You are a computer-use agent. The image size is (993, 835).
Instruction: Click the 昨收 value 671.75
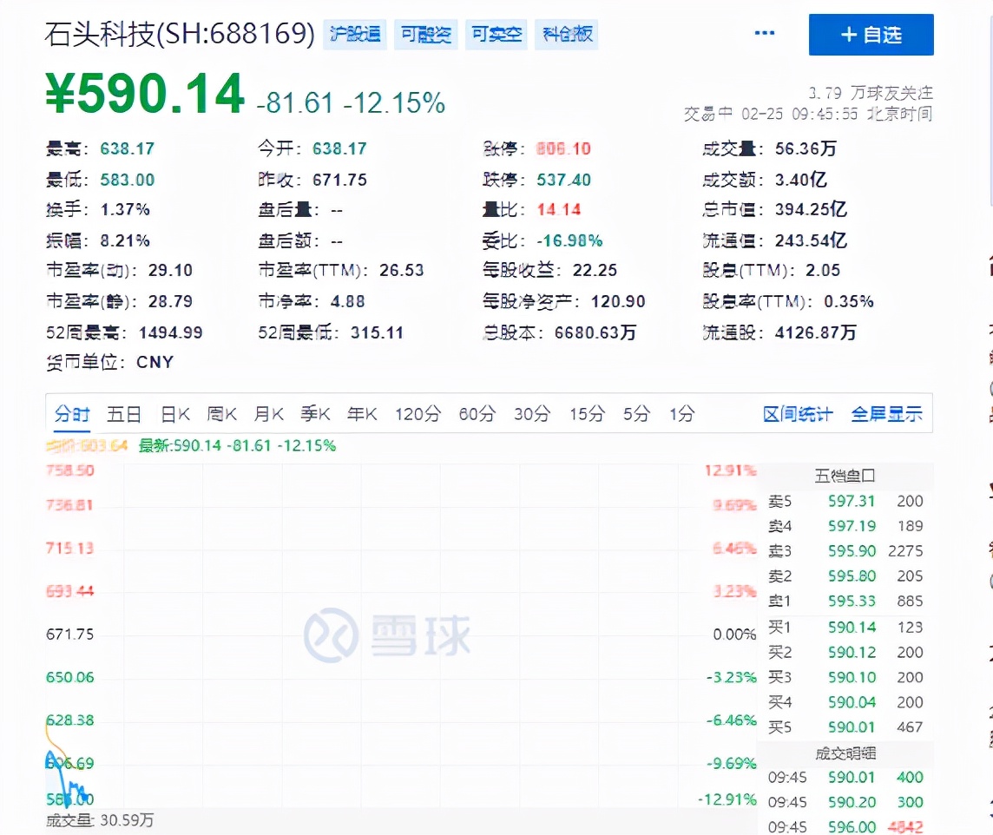(x=339, y=180)
